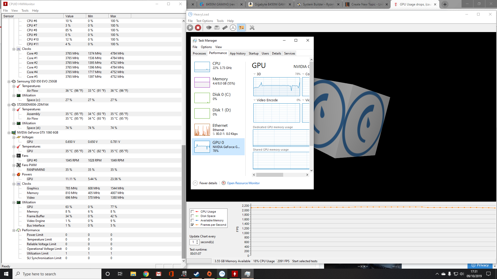Collapse ST2000DM006-2DM164 tree node
This screenshot has width=497, height=279.
tap(9, 105)
